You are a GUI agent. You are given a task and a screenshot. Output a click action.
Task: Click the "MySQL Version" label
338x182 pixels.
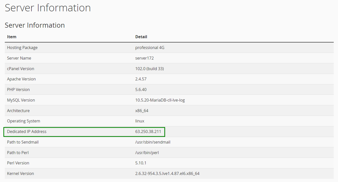(x=21, y=100)
